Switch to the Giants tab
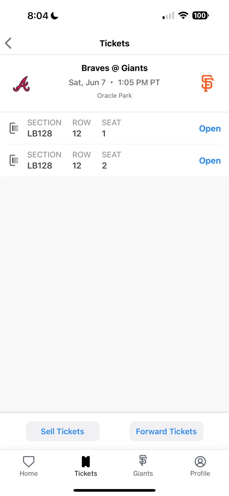229x496 pixels. click(x=143, y=466)
